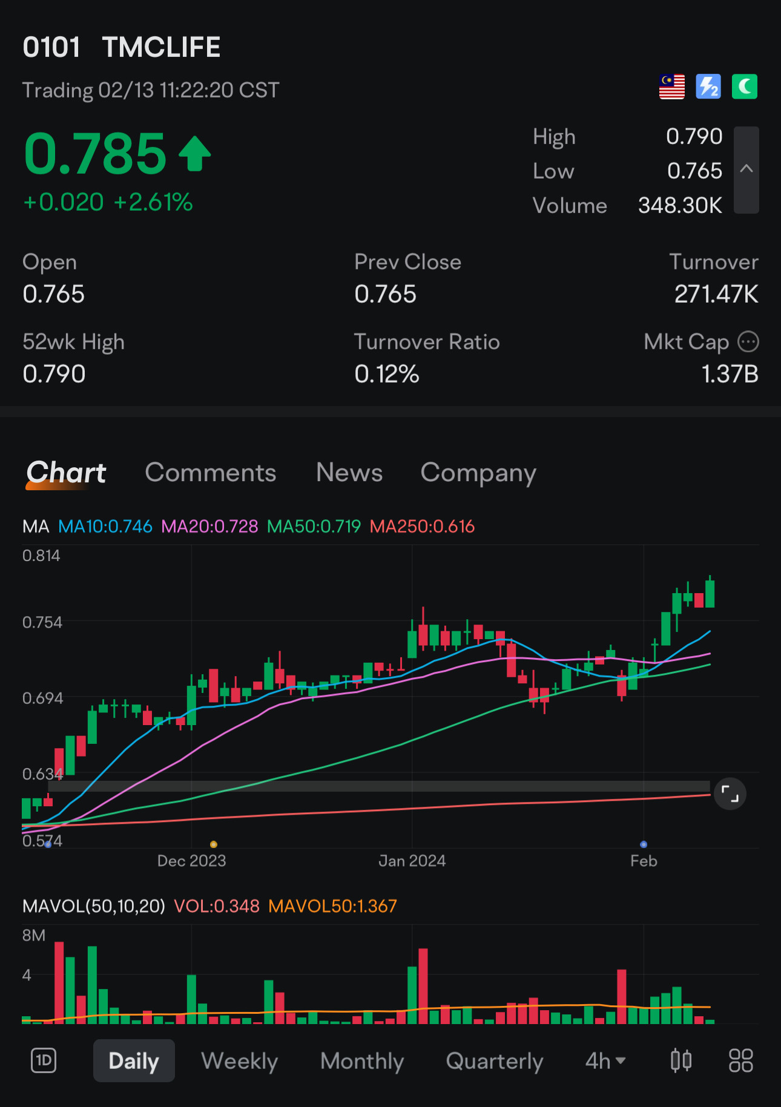Screen dimensions: 781x1107
Task: Tap the blue lightning Level 2 icon
Action: [x=708, y=87]
